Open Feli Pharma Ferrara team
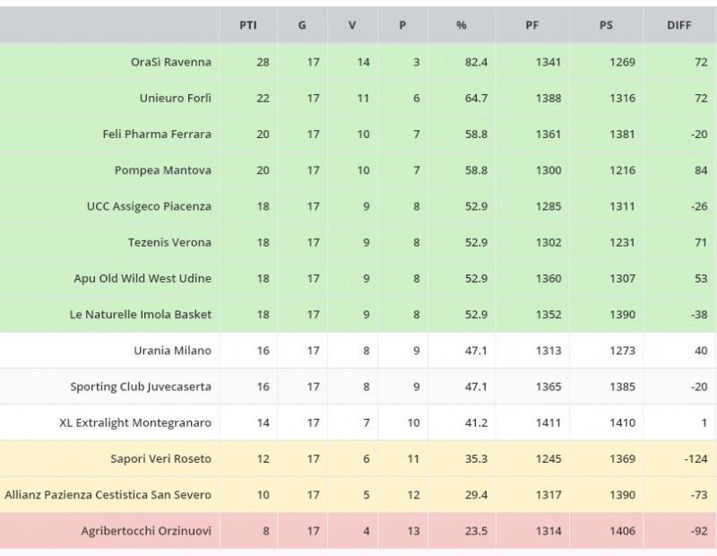717x556 pixels. (157, 134)
